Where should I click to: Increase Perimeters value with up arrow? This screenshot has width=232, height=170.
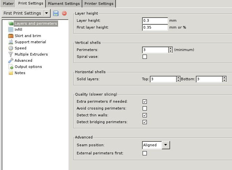[x=170, y=48]
